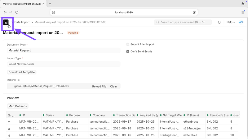Screen dimensions: 248x139
Task: Click the AS user avatar
Action: click(241, 22)
